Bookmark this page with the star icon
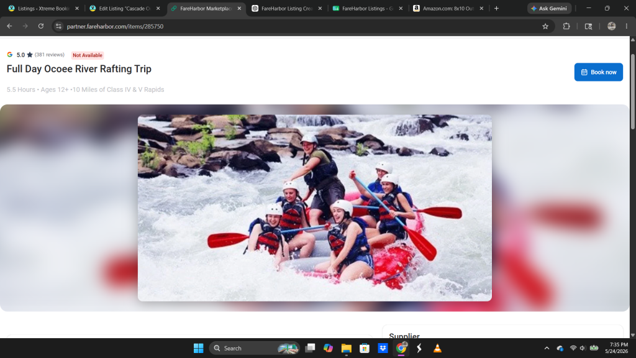Image resolution: width=636 pixels, height=358 pixels. [545, 26]
